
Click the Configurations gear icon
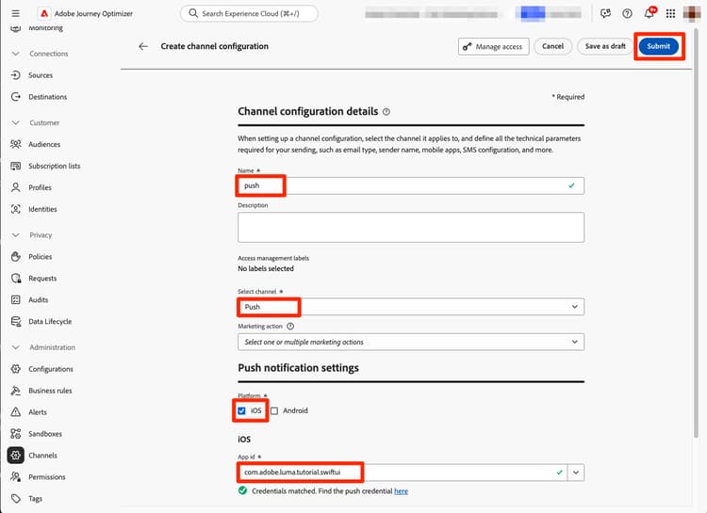click(x=16, y=369)
